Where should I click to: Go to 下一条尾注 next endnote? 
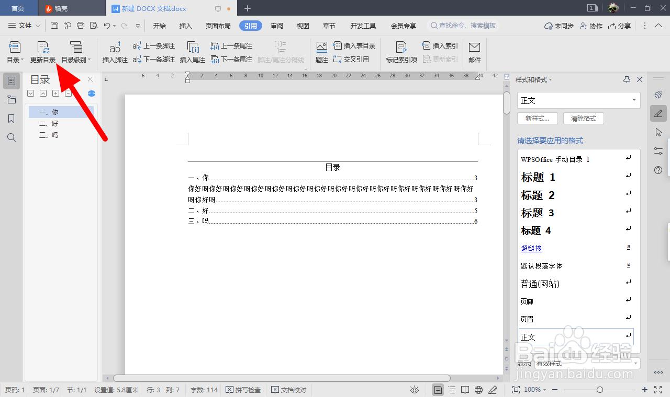(x=231, y=60)
